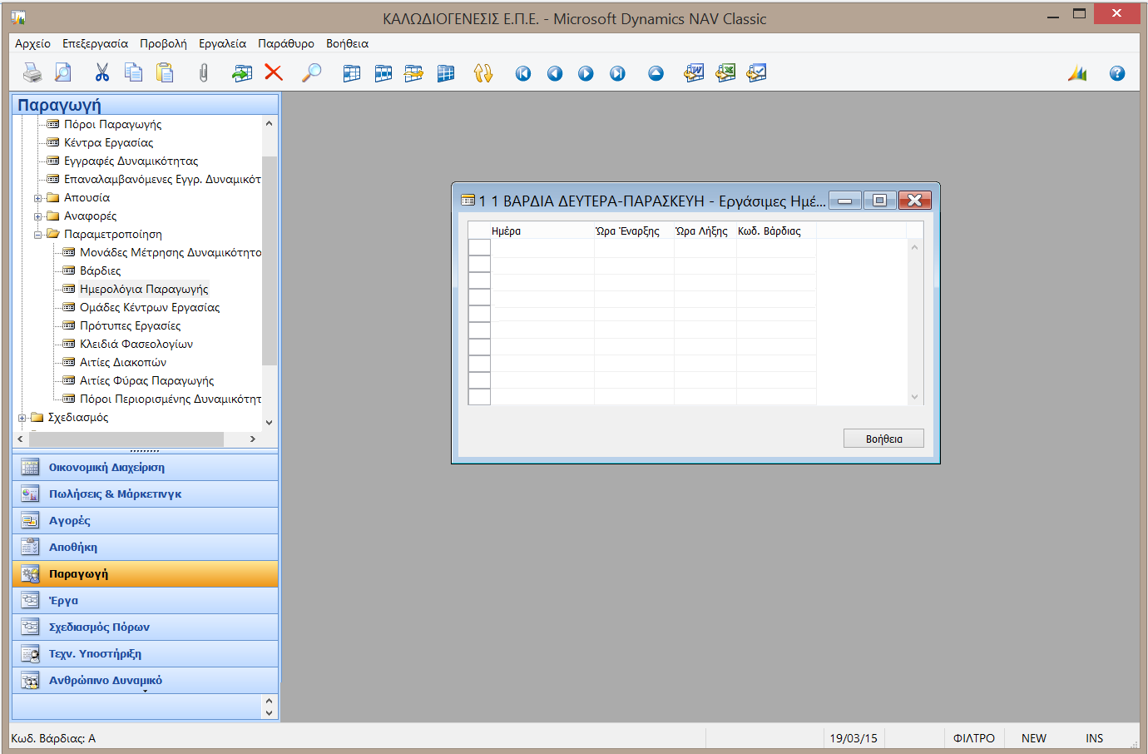Open the Αποθήκη module
Image resolution: width=1148 pixels, height=754 pixels.
point(146,548)
